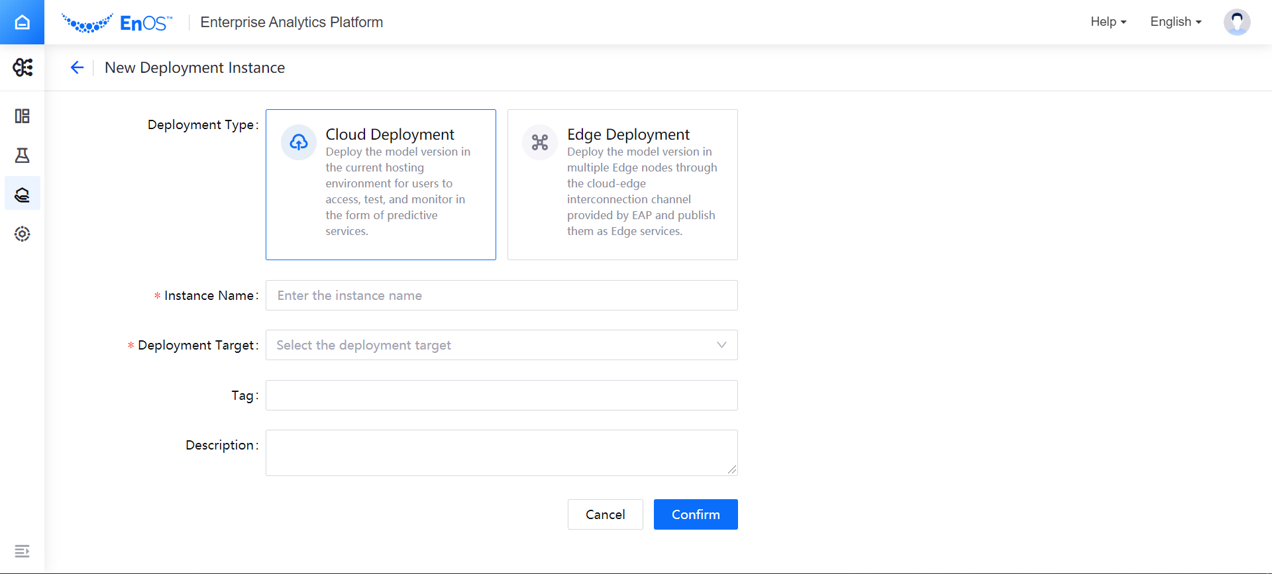
Task: Open the Deployment Target dropdown
Action: [x=502, y=345]
